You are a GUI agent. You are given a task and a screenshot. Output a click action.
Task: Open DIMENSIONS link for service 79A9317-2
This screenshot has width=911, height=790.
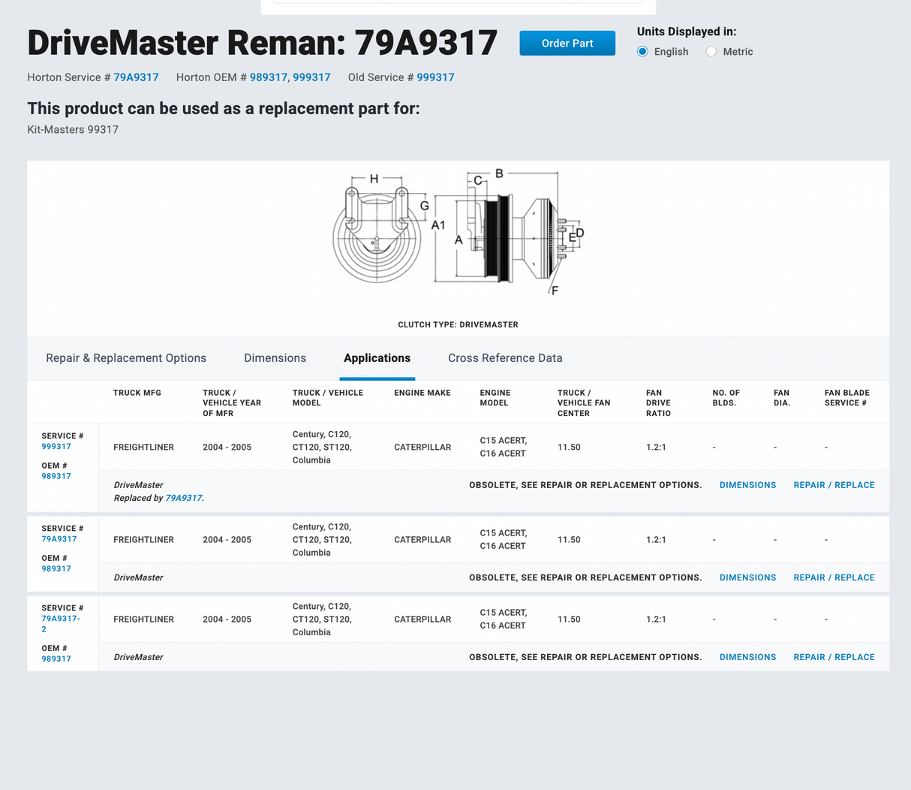click(747, 657)
